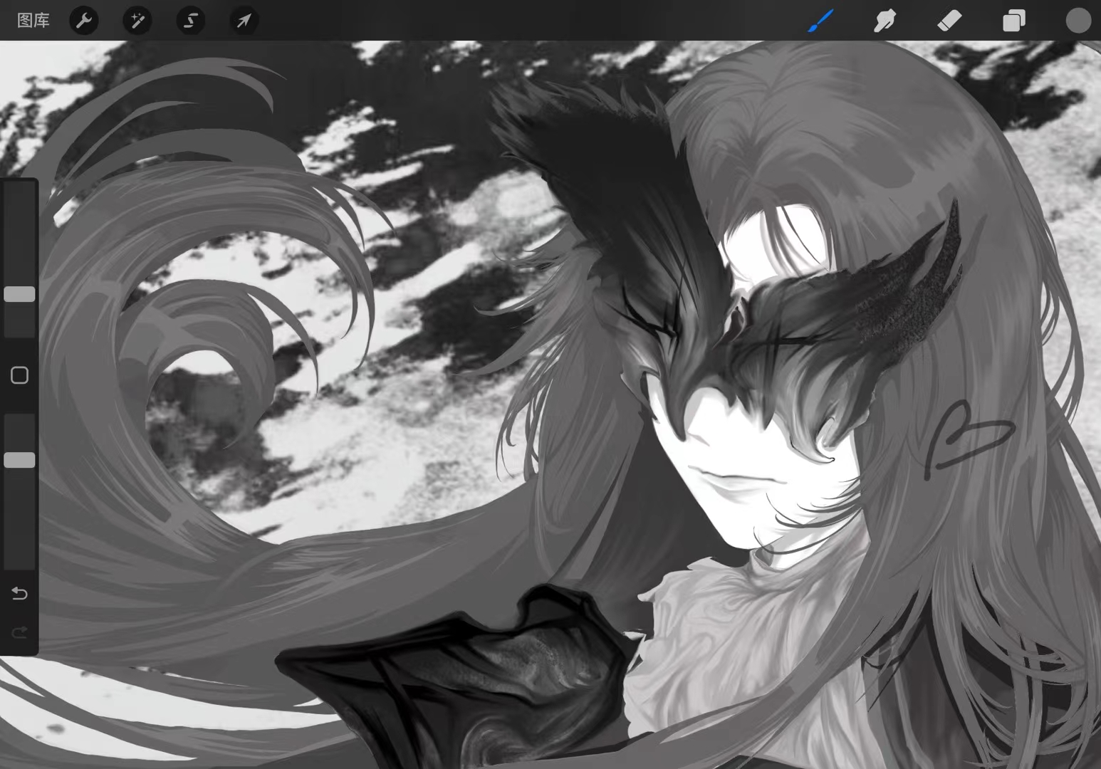Select the Brush paint tool
This screenshot has width=1101, height=769.
click(820, 21)
